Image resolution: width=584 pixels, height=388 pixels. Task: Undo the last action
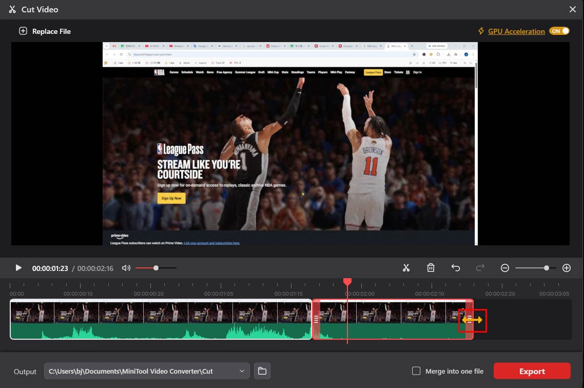click(x=456, y=268)
